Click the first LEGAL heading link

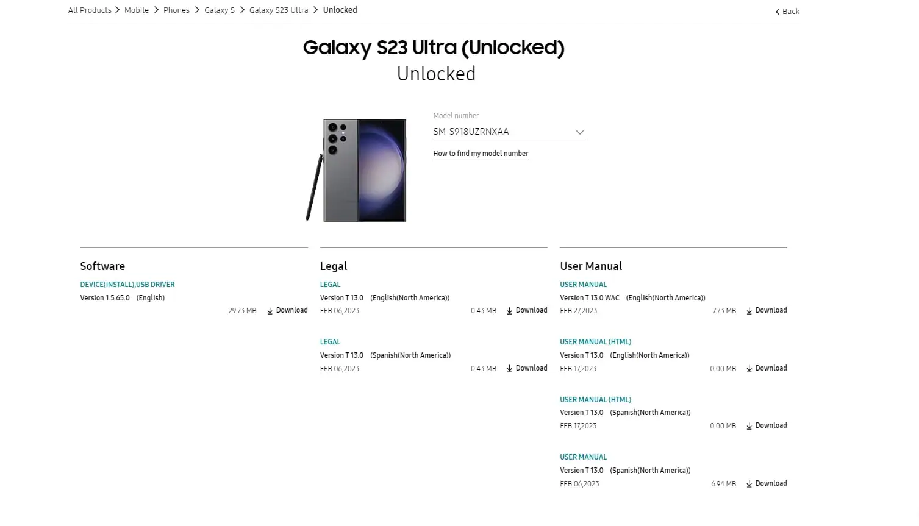[x=330, y=285]
